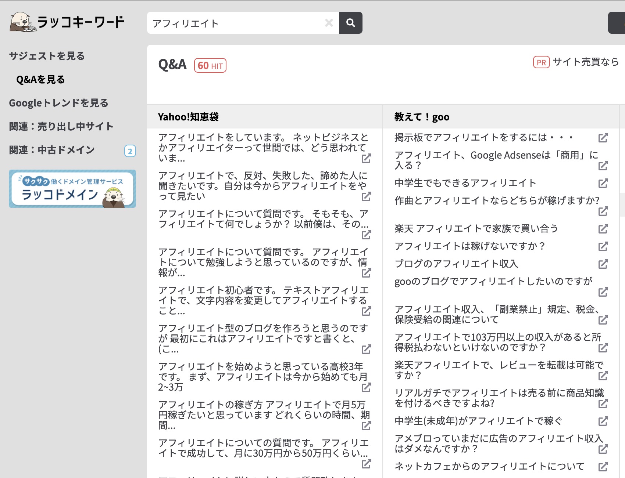Open question gooのブログでアフィリエイトしたいのですが

[493, 281]
